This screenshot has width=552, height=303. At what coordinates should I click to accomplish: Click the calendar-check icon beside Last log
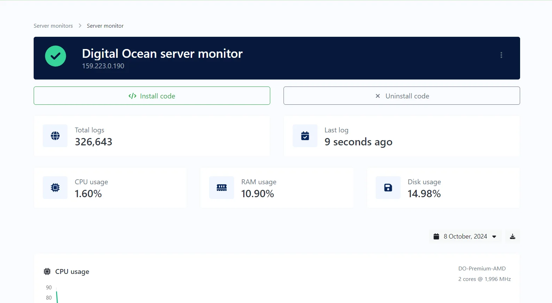click(305, 136)
